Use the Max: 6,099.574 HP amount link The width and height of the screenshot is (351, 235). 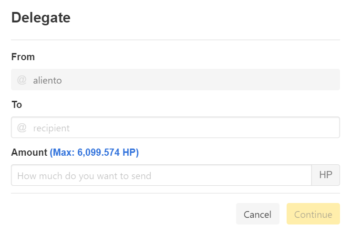(x=94, y=152)
